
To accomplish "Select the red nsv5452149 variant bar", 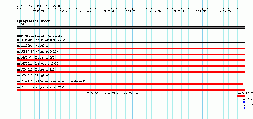I will pos(131,90).
